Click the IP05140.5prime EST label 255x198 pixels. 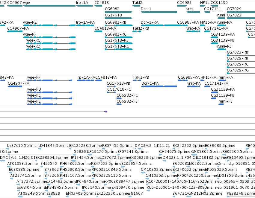click(x=96, y=188)
